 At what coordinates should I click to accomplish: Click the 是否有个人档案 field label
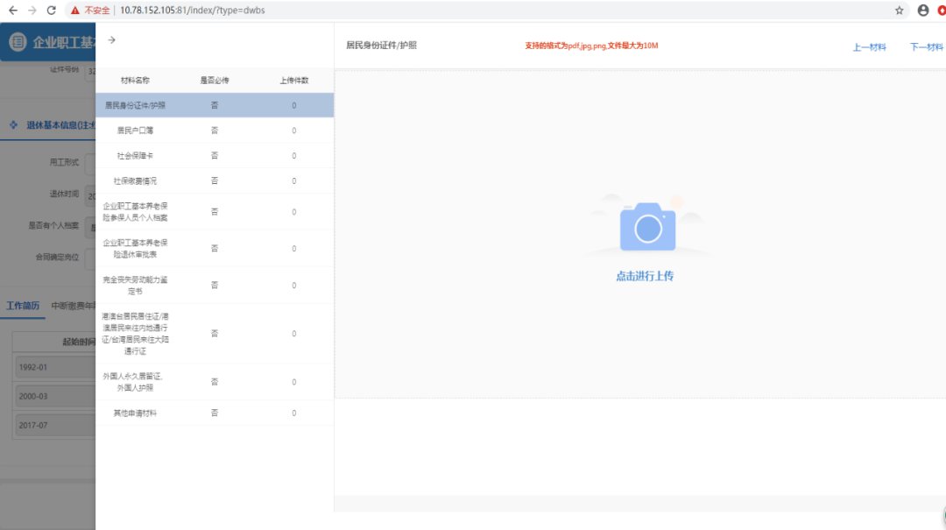pyautogui.click(x=53, y=225)
